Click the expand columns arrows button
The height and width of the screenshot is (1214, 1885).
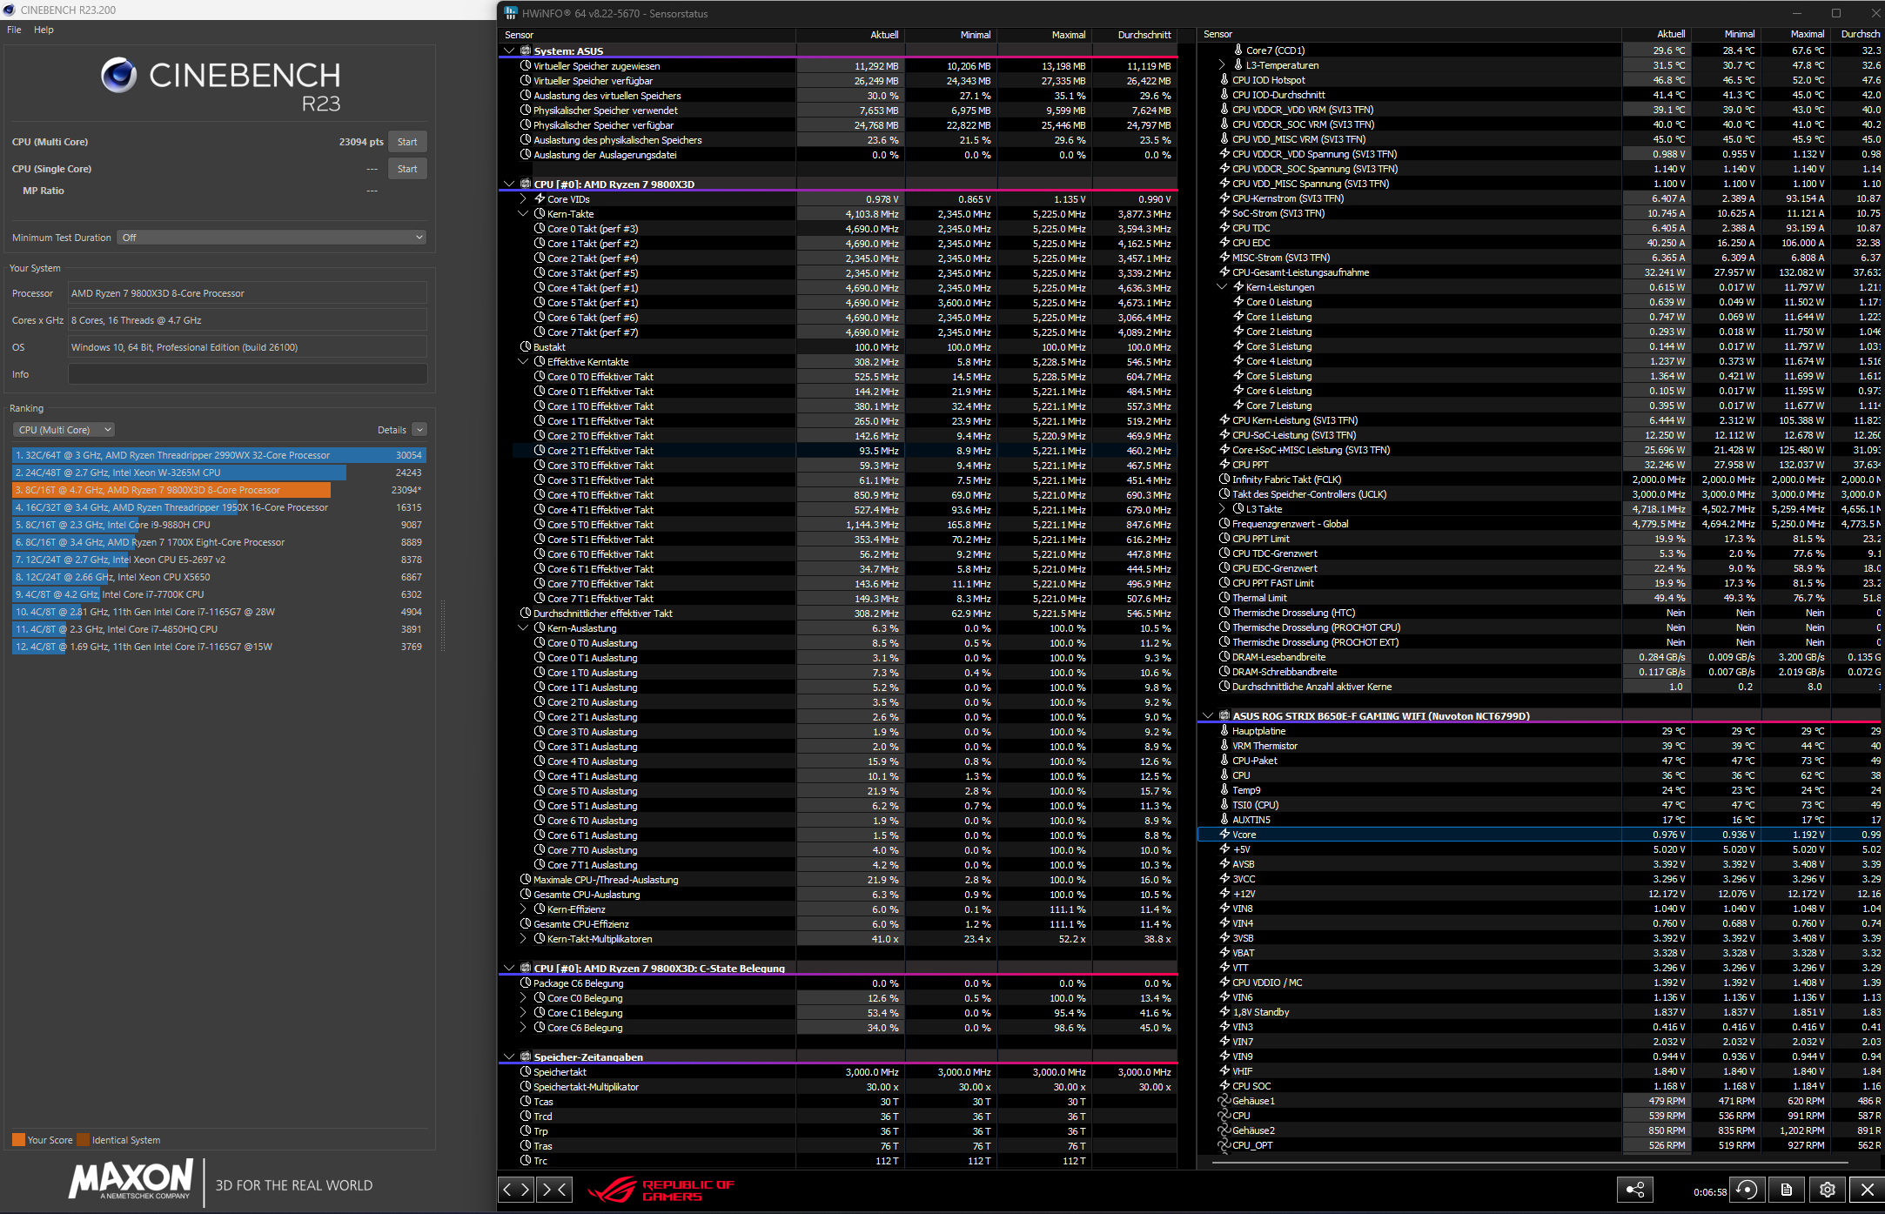517,1190
